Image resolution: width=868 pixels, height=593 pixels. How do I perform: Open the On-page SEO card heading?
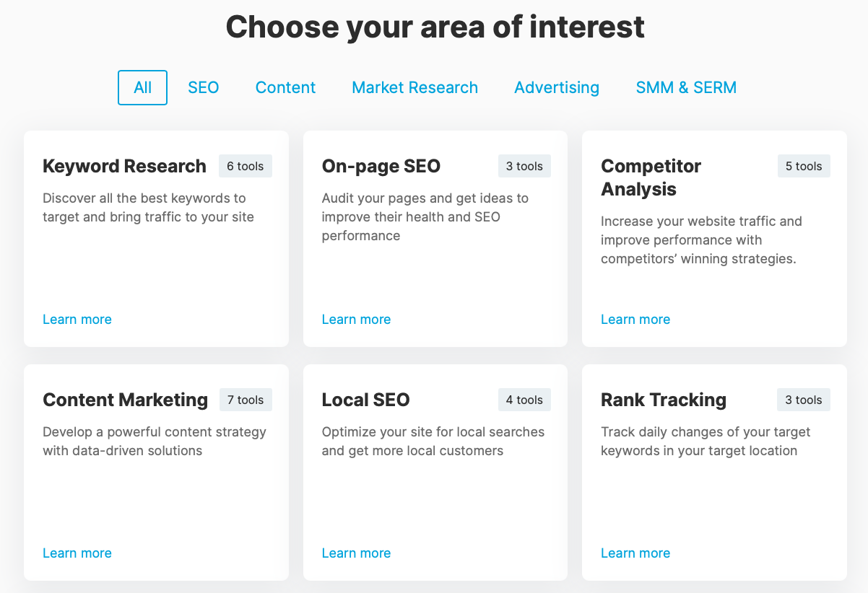(x=381, y=166)
